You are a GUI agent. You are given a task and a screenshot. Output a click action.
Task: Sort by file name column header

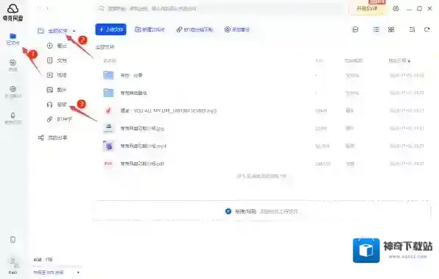110,60
